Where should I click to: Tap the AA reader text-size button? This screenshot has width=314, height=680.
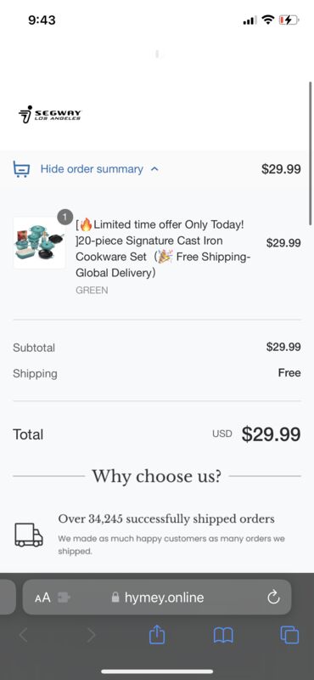pos(42,598)
